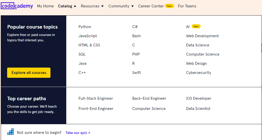The image size is (262, 140).
Task: Open the Front-End Engineer career path
Action: (96, 109)
